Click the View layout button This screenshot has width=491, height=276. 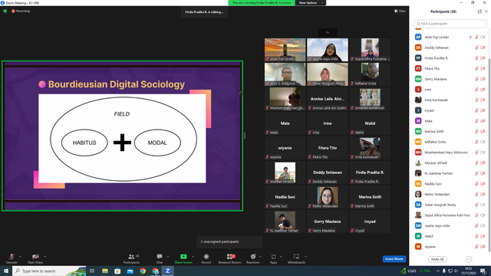[400, 11]
